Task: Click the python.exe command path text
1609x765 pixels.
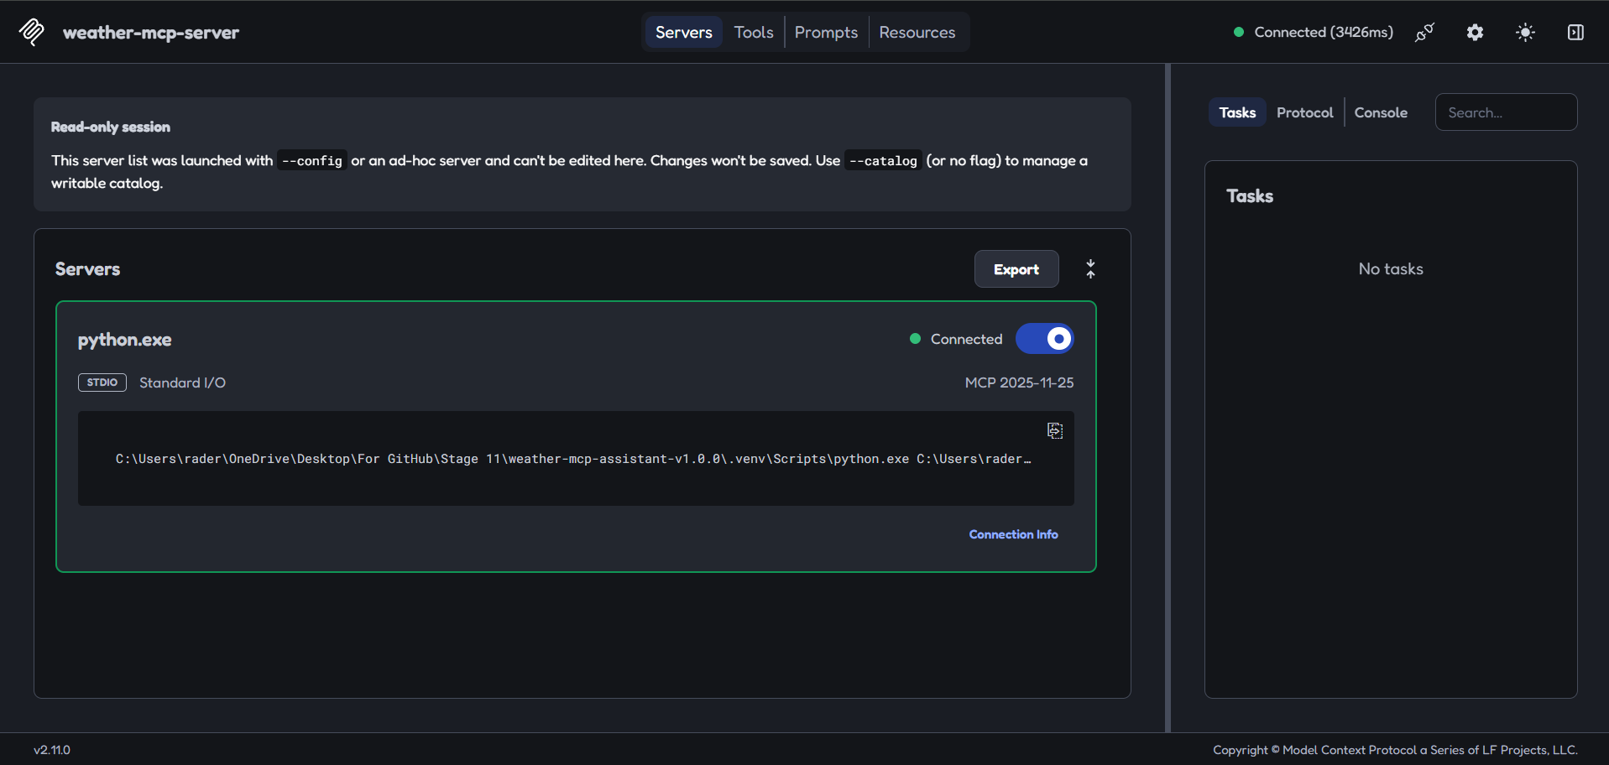Action: coord(573,459)
